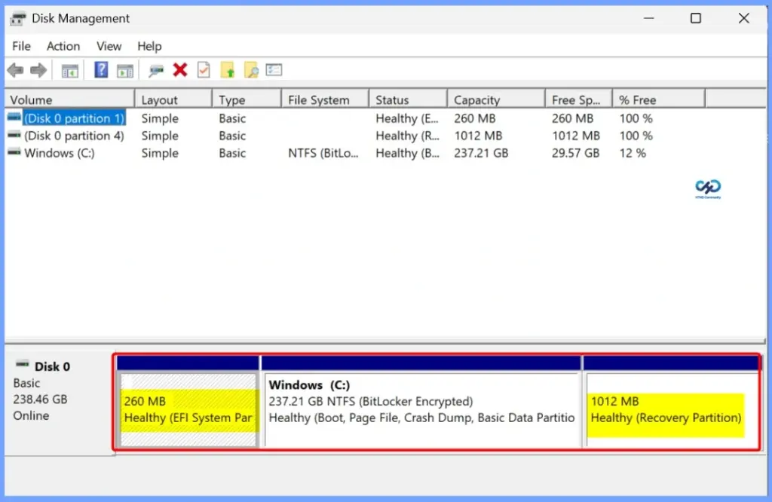The image size is (772, 502).
Task: Select the 1012 MB Recovery Partition block
Action: click(x=671, y=409)
